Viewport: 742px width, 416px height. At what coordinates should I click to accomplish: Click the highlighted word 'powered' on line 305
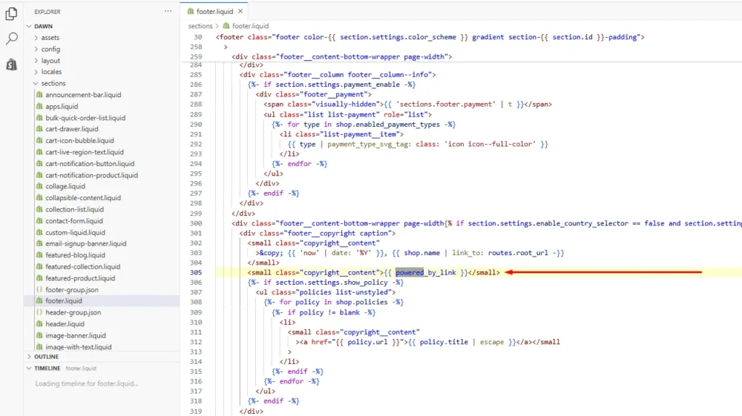[x=409, y=273]
